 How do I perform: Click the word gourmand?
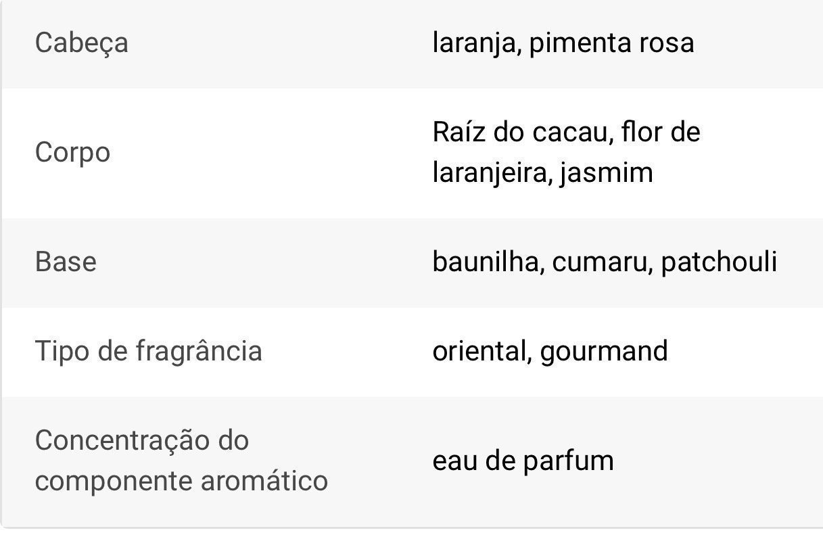click(604, 351)
